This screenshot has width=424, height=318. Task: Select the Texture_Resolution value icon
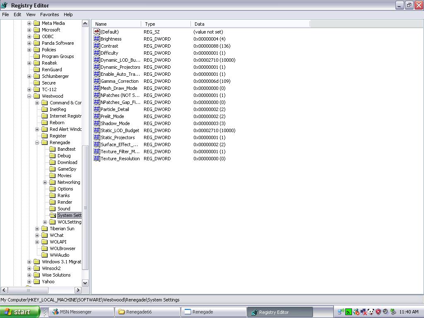[97, 159]
